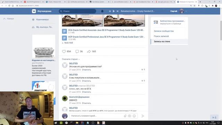Switch to the Oracle Certified OCA browser tab

click(12, 2)
